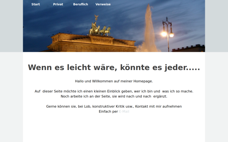Viewport: 228px width, 142px height.
Task: Click the heading 'Wenn es leicht wäre, könnte es jeder.....'
Action: pyautogui.click(x=114, y=67)
